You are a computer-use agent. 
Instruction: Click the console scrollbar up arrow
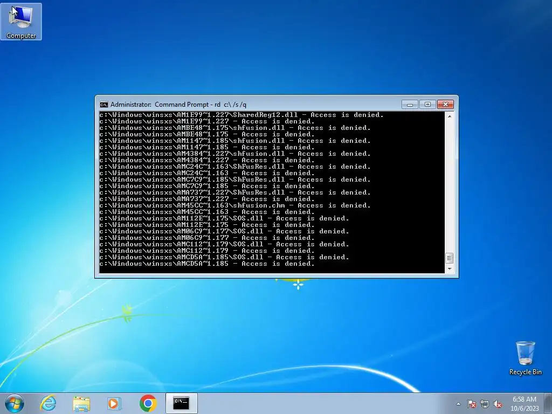click(x=449, y=116)
